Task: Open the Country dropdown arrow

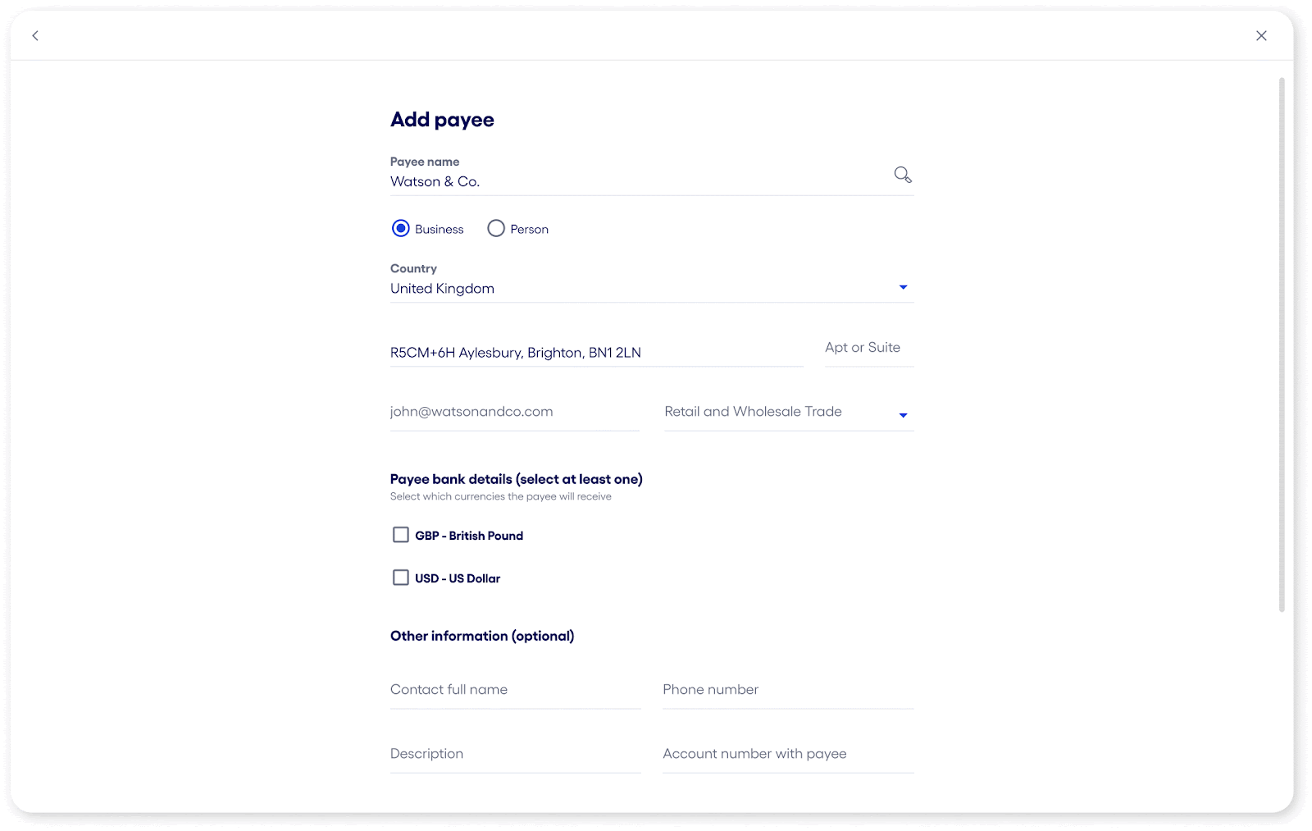Action: click(903, 287)
